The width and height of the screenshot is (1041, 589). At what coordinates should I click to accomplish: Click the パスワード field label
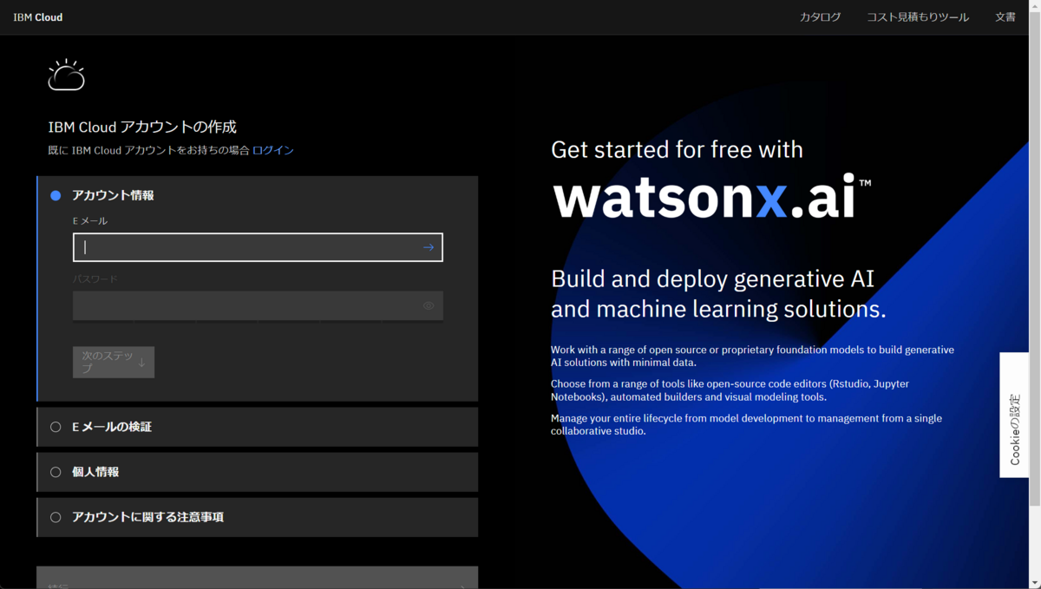tap(95, 279)
